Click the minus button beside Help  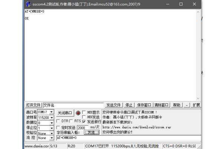[187, 105]
